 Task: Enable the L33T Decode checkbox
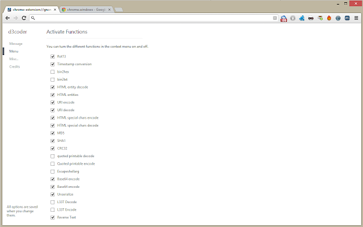click(53, 202)
